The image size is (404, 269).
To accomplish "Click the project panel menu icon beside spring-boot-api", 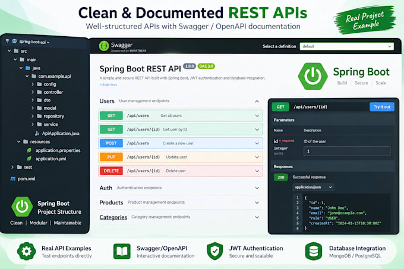I will (7, 40).
